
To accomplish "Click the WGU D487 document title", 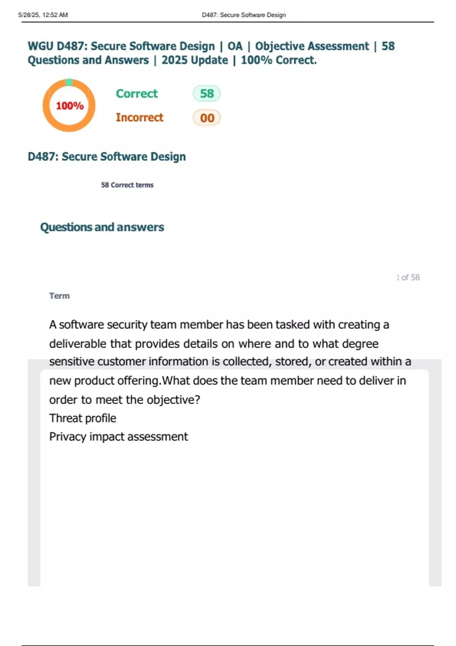I will click(x=211, y=53).
